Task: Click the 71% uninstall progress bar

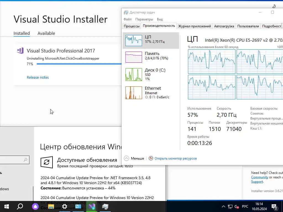Action: point(79,64)
